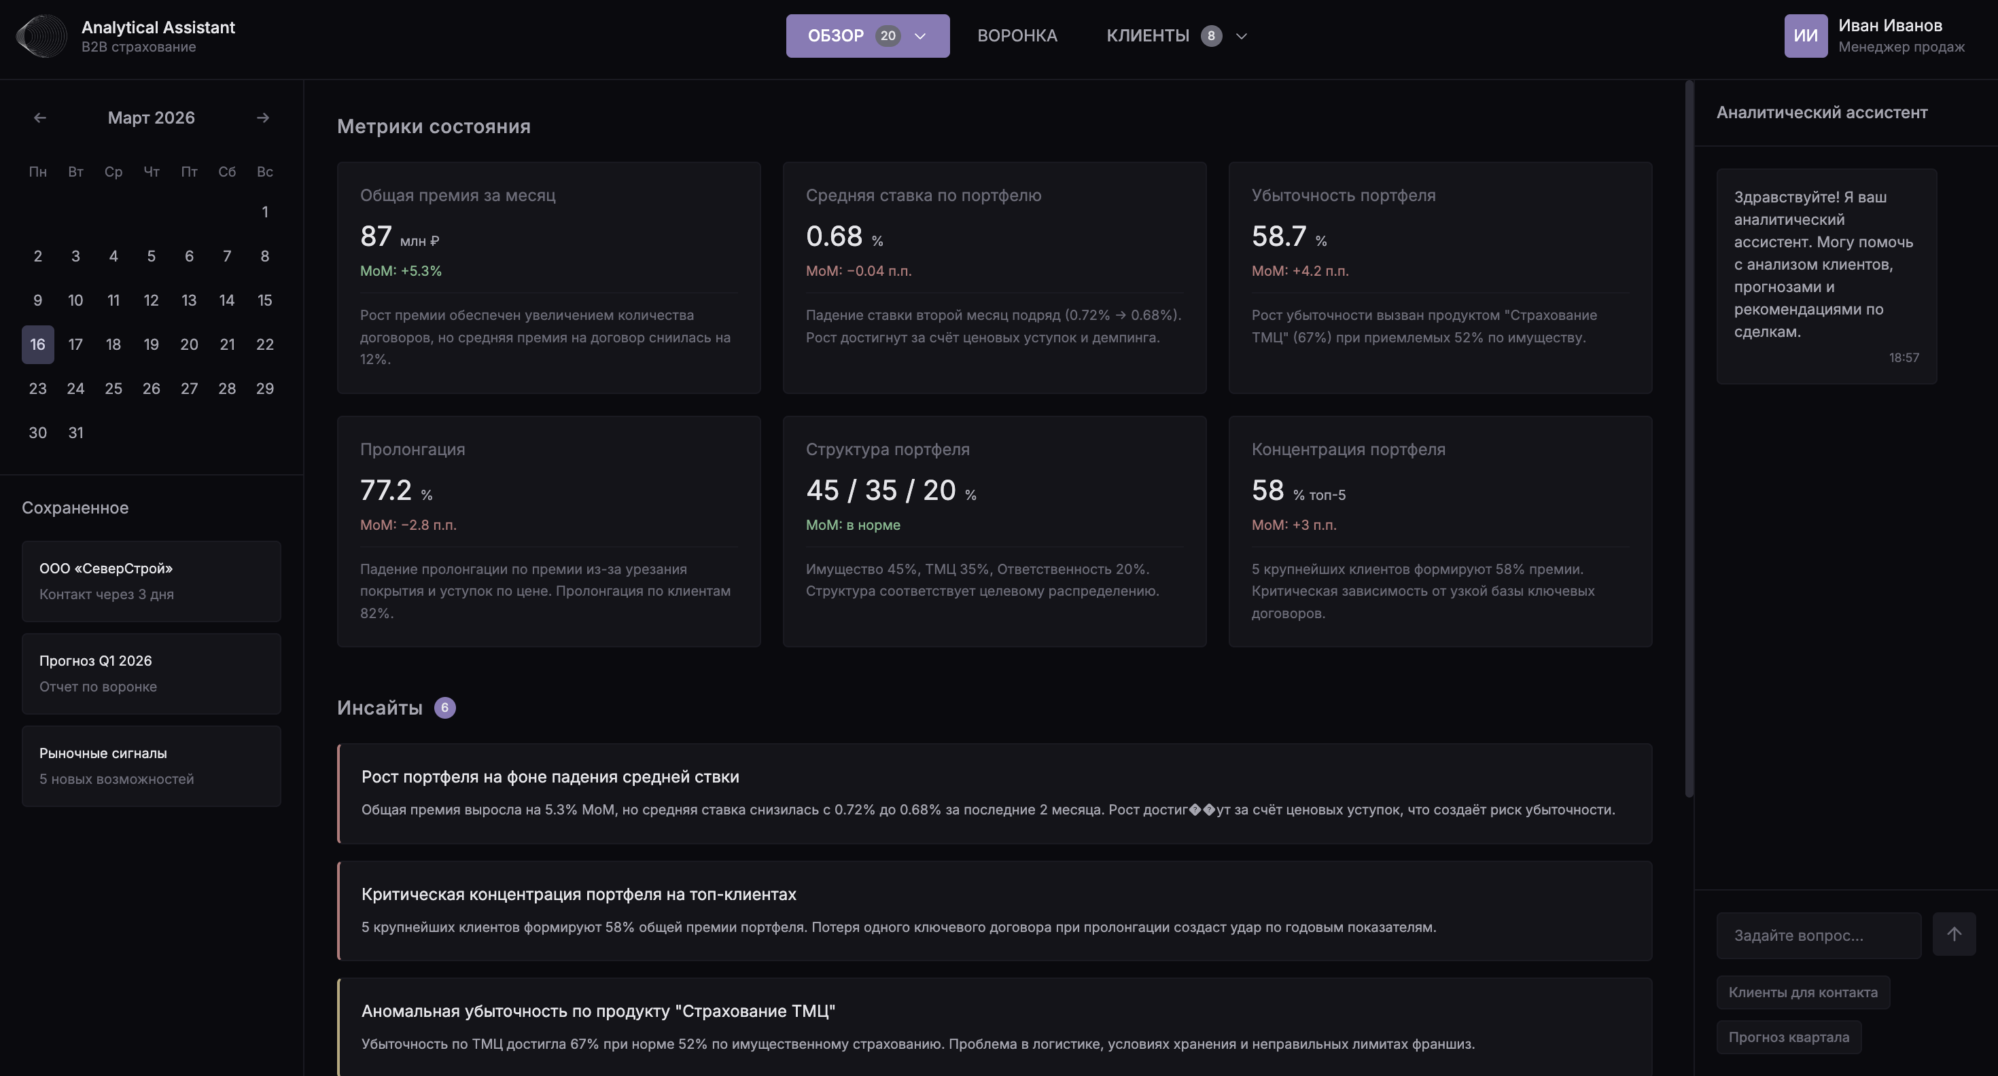The height and width of the screenshot is (1076, 1998).
Task: Click the ИИ user avatar
Action: click(x=1806, y=35)
